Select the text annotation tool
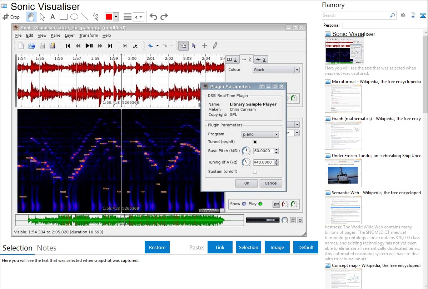The image size is (428, 289). click(53, 17)
